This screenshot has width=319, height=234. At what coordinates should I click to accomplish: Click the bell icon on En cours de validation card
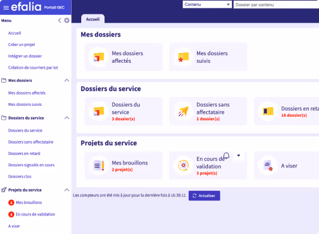226,156
